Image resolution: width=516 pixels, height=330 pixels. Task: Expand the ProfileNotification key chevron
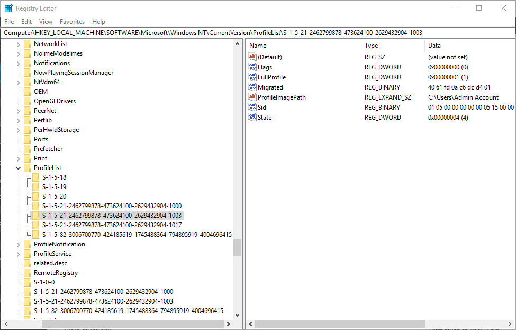19,245
